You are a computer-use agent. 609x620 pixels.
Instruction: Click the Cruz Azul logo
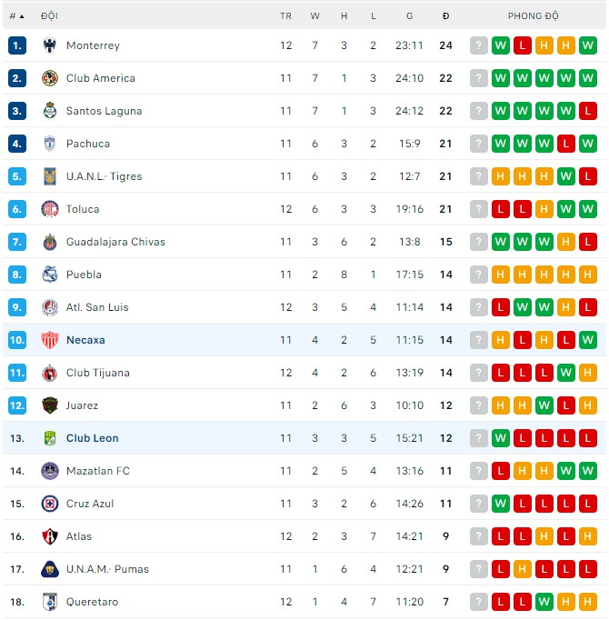(x=50, y=504)
